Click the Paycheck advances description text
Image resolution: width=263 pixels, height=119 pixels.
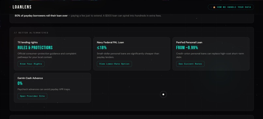[x=44, y=89]
